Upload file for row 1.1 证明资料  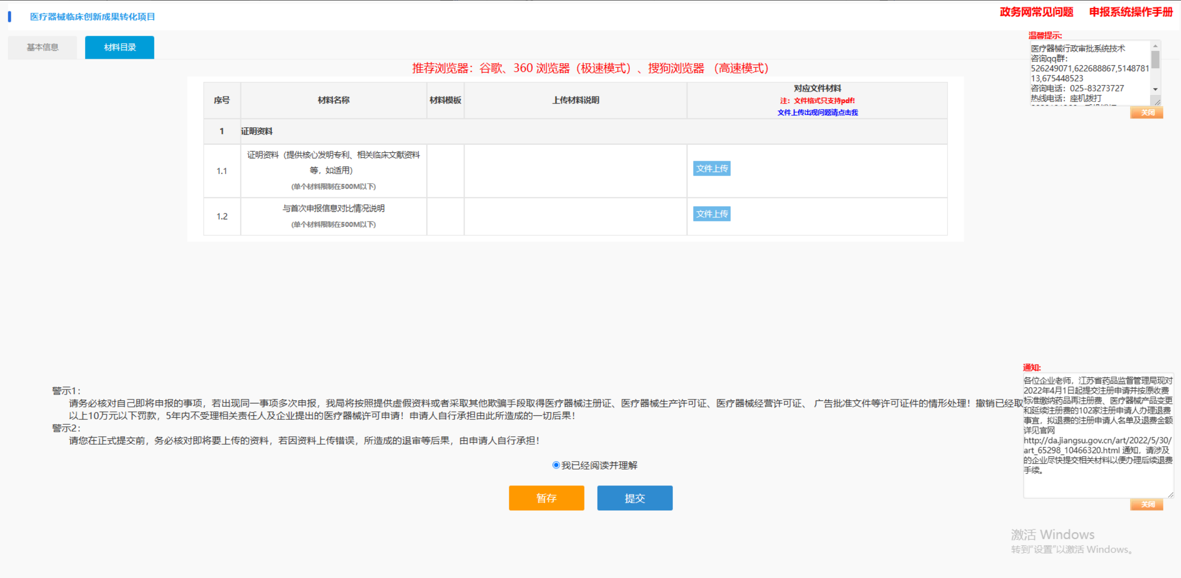pyautogui.click(x=711, y=169)
